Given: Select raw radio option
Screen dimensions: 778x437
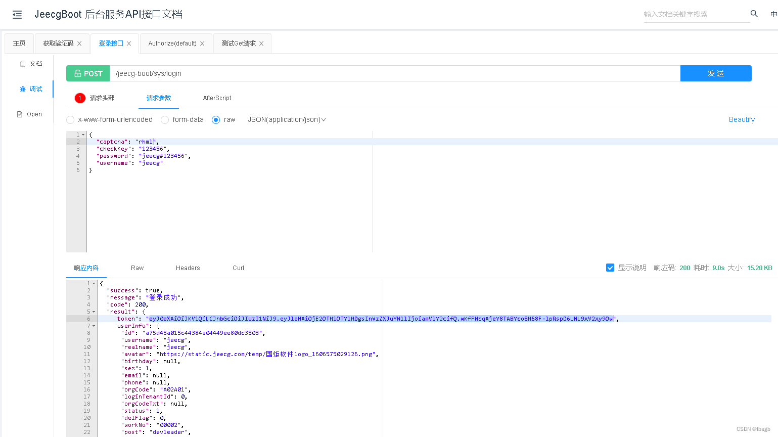Looking at the screenshot, I should pyautogui.click(x=216, y=120).
